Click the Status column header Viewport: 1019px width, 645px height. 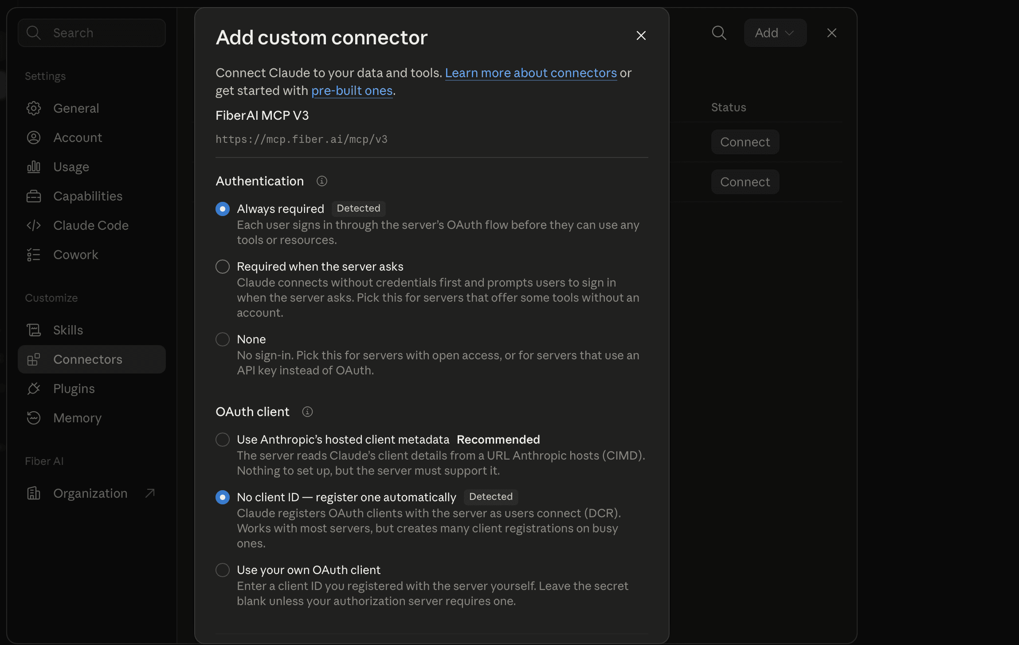point(729,107)
